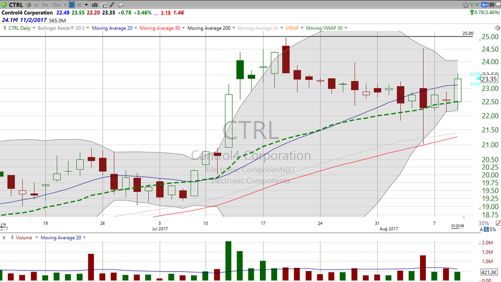
Task: Click the 25.00 horizontal line label
Action: click(468, 33)
